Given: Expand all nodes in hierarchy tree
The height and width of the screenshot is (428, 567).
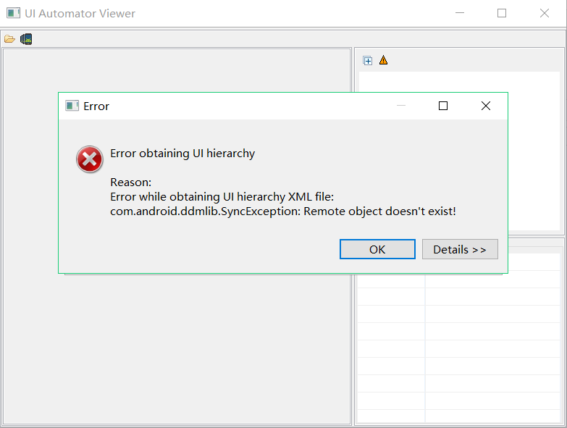Looking at the screenshot, I should pyautogui.click(x=368, y=61).
